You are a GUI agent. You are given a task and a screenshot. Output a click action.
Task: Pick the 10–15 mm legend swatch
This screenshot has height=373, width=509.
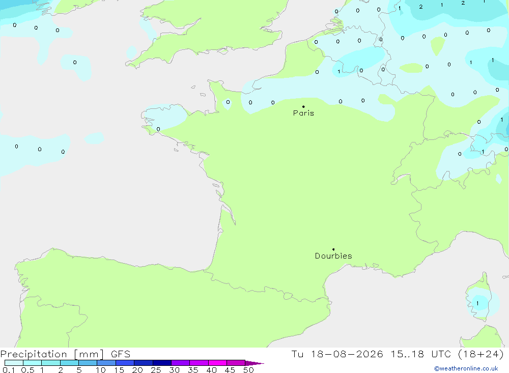tap(106, 363)
